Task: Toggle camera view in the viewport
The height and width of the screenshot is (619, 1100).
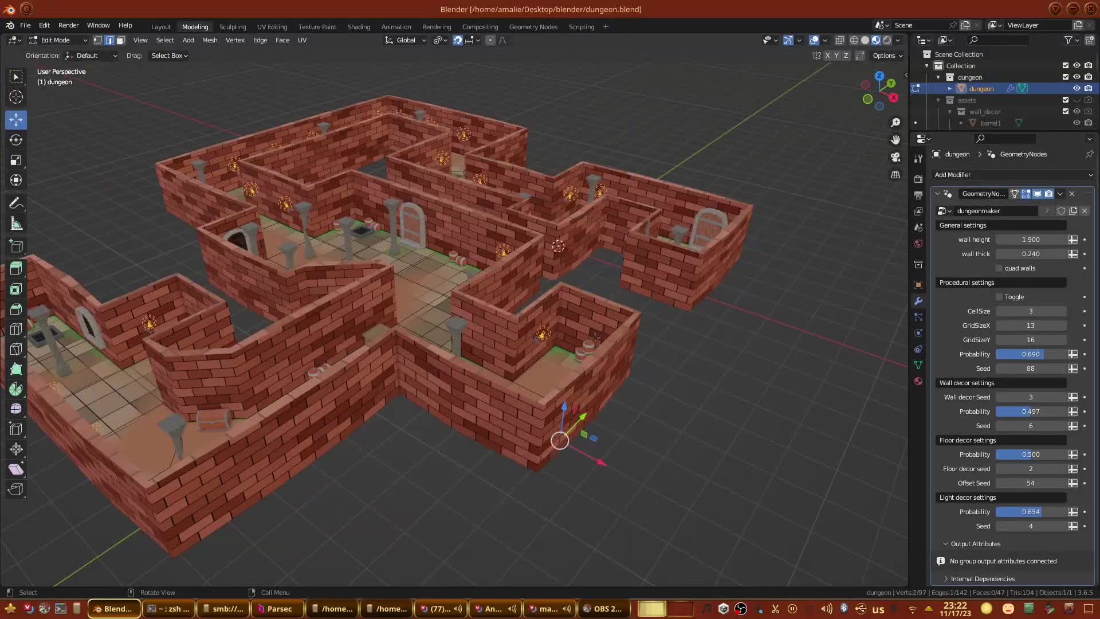Action: click(x=895, y=157)
